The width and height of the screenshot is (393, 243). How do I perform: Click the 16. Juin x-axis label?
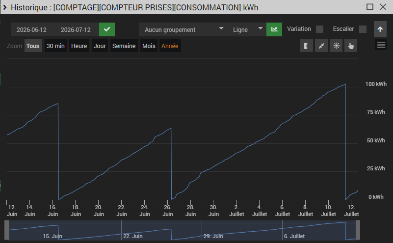pos(52,211)
